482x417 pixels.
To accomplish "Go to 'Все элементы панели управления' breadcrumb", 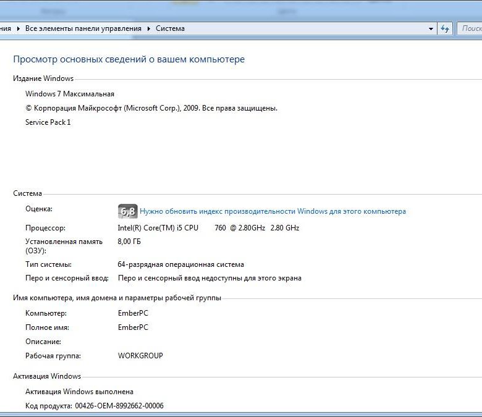I will pyautogui.click(x=83, y=28).
